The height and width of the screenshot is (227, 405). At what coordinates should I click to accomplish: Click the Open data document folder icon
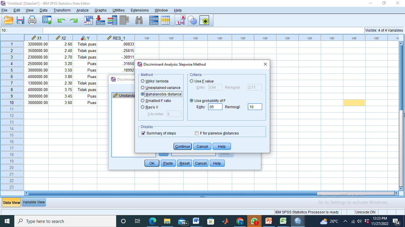(9, 20)
